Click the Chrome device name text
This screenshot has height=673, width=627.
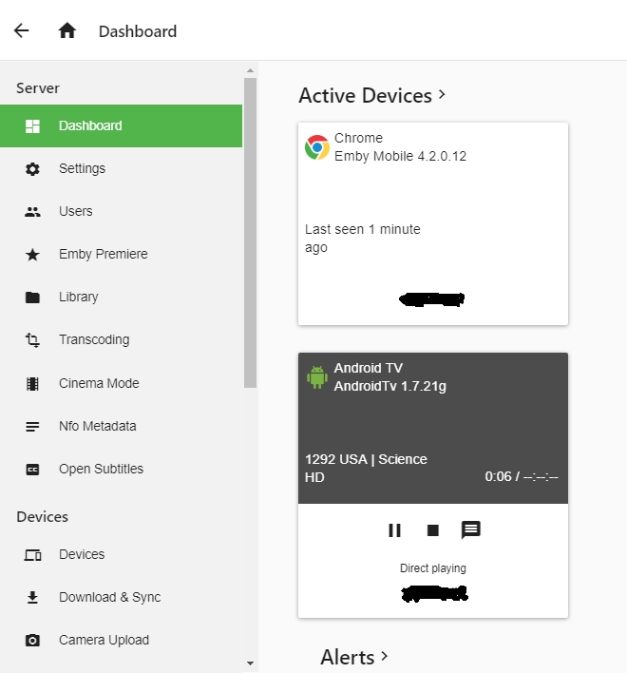click(358, 138)
